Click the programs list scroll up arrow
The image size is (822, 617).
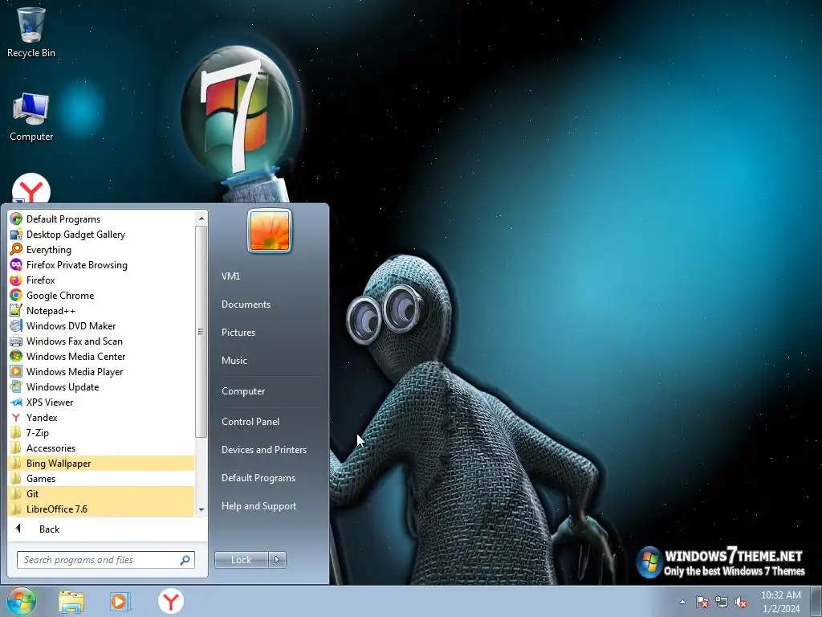[x=201, y=218]
